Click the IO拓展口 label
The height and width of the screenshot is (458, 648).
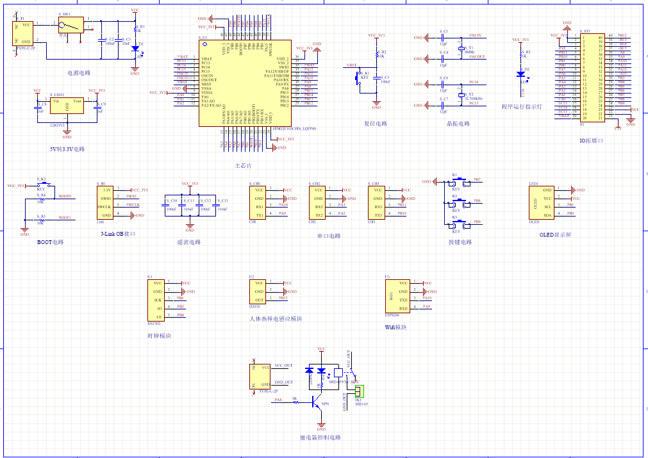pos(592,141)
